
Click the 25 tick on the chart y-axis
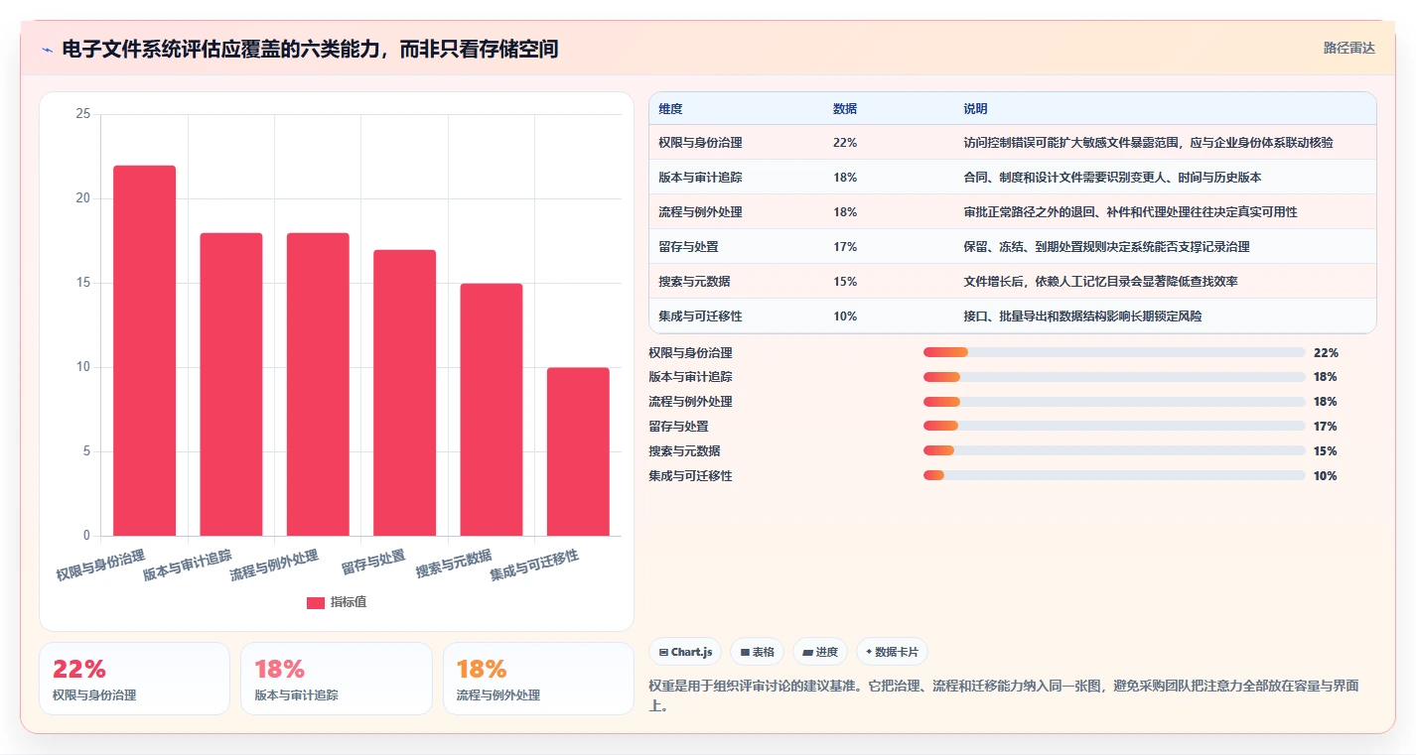click(x=83, y=114)
